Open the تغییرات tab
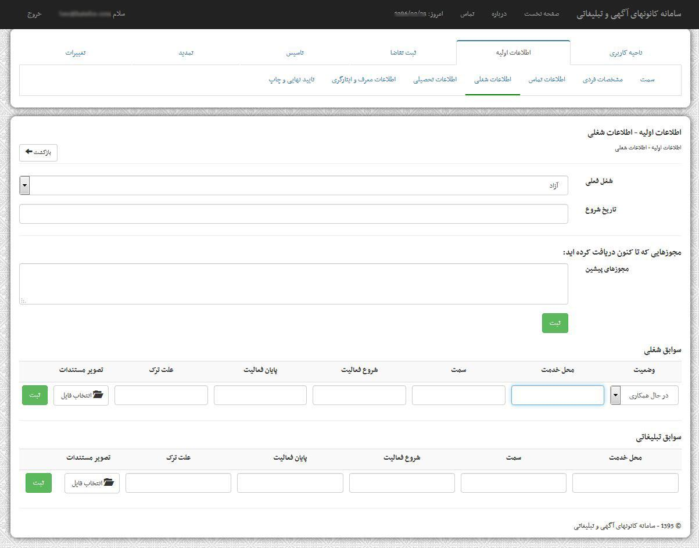Screen dimensions: 699x548 [x=76, y=52]
